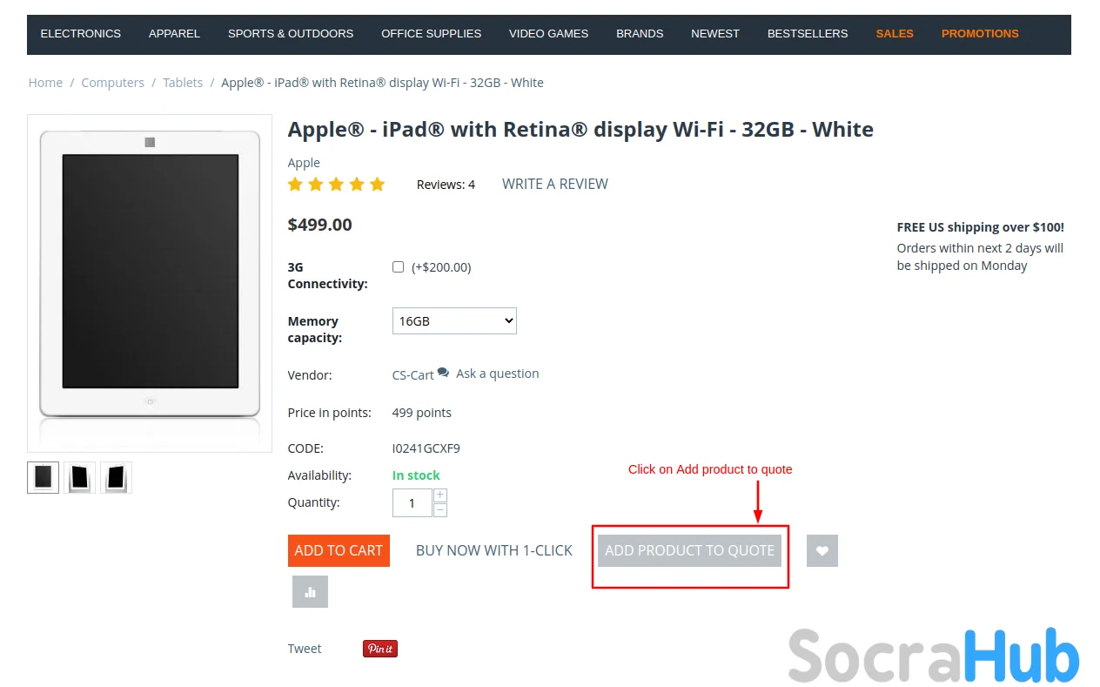Select the first product thumbnail
The height and width of the screenshot is (687, 1100).
pos(44,477)
